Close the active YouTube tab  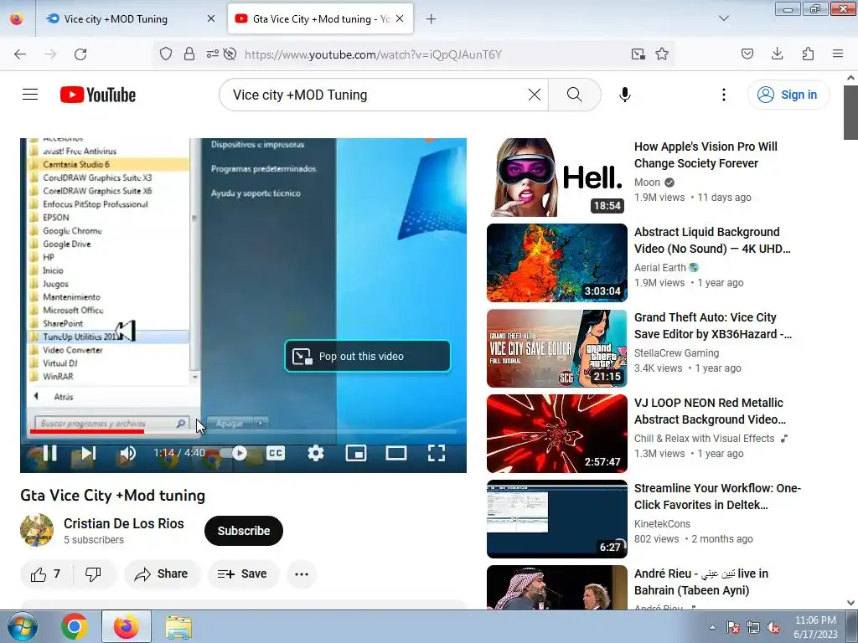(x=400, y=19)
